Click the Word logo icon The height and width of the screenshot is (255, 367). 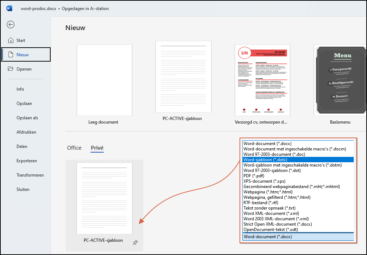pos(9,9)
